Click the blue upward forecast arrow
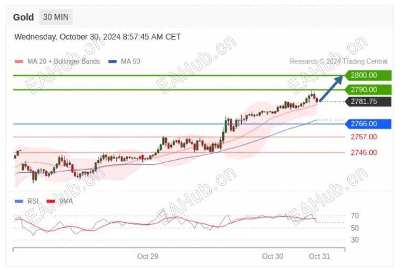The width and height of the screenshot is (402, 271). click(x=331, y=88)
